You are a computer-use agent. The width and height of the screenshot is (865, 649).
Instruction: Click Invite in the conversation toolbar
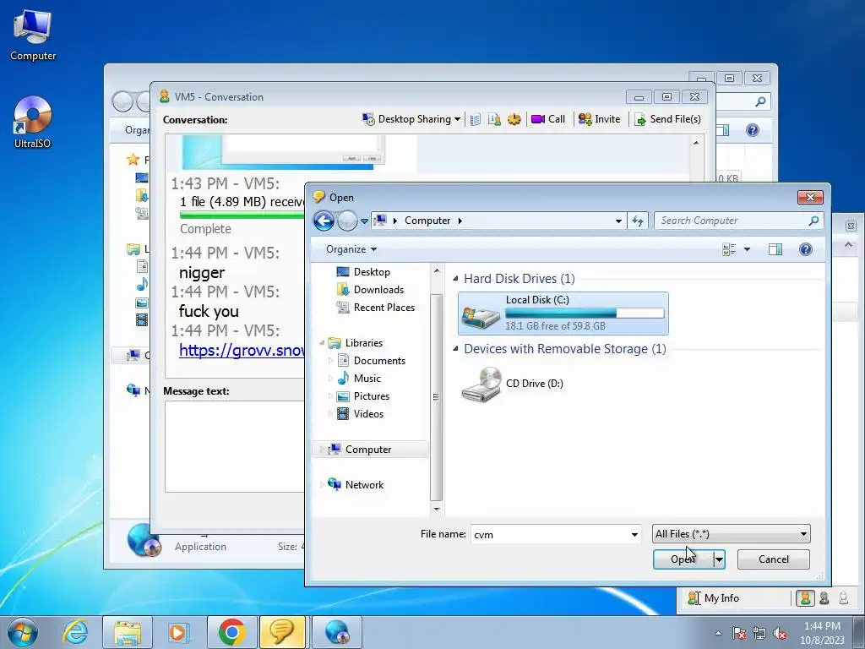(x=599, y=119)
